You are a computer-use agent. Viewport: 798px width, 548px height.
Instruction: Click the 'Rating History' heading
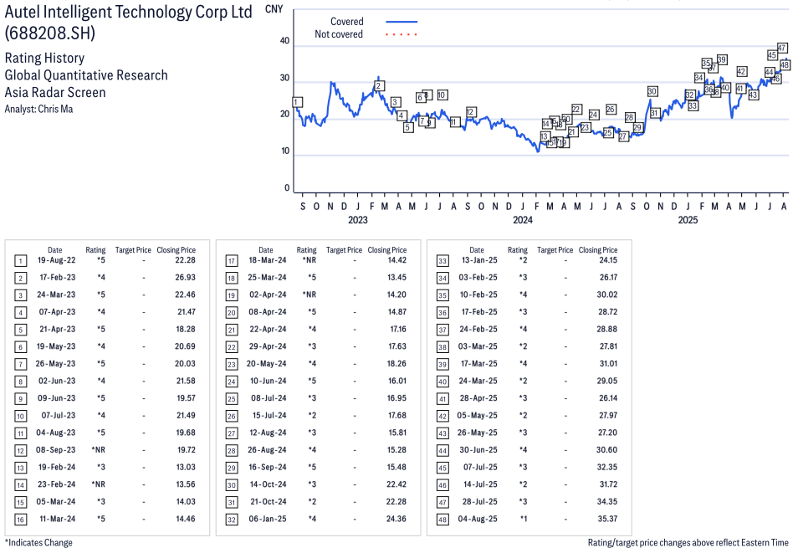pyautogui.click(x=45, y=58)
